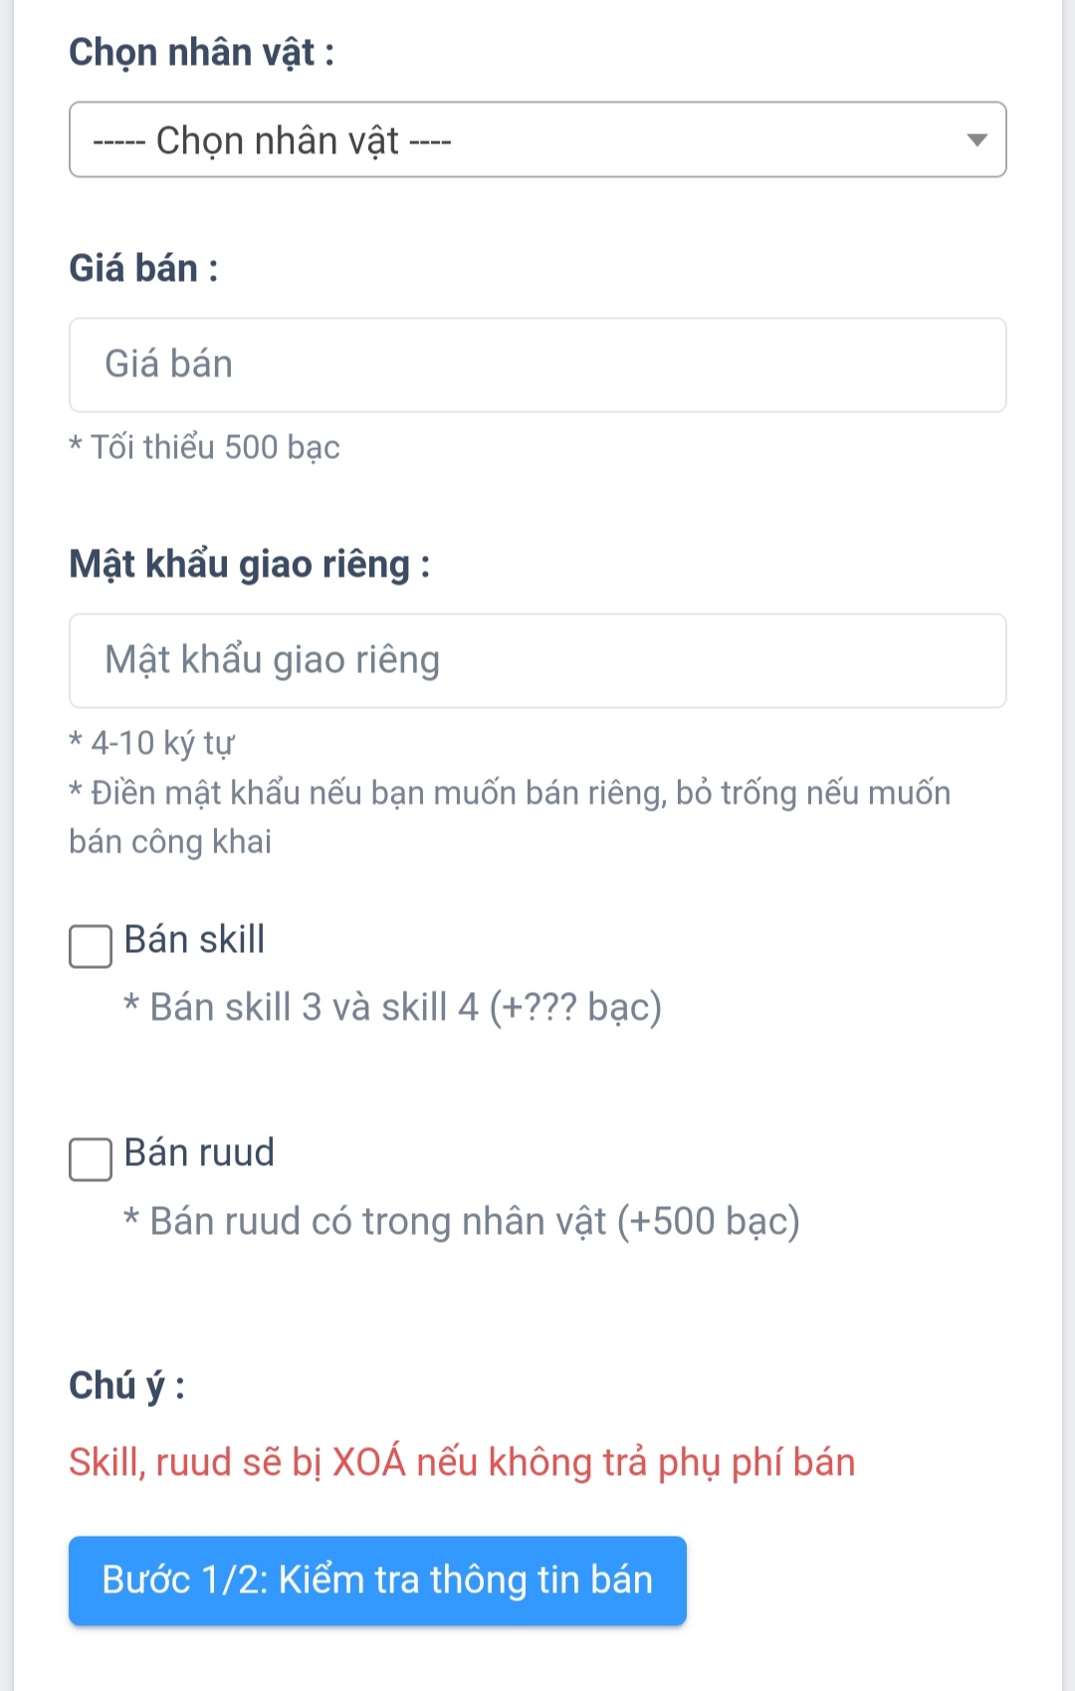Enable the "Bán skill" checkbox
1075x1691 pixels.
tap(91, 946)
